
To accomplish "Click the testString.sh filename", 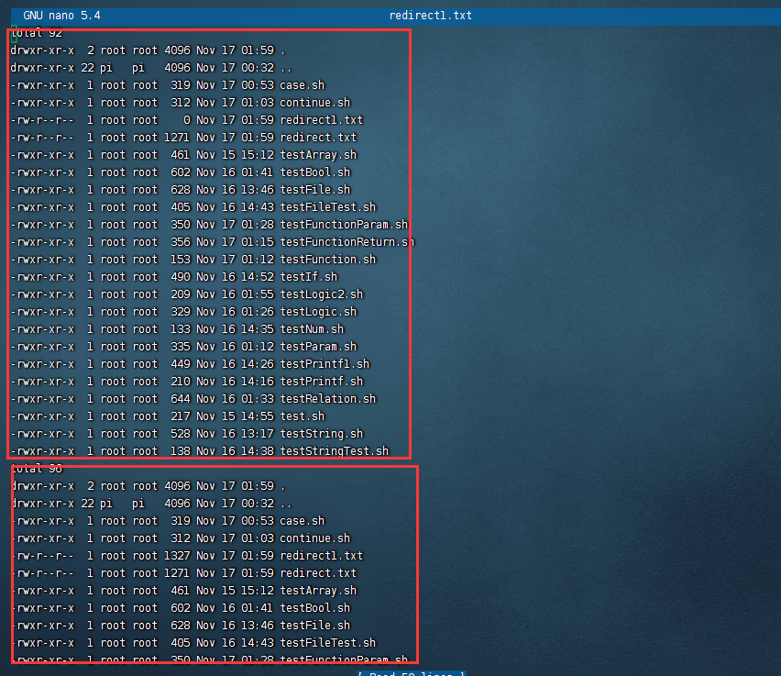I will point(321,434).
